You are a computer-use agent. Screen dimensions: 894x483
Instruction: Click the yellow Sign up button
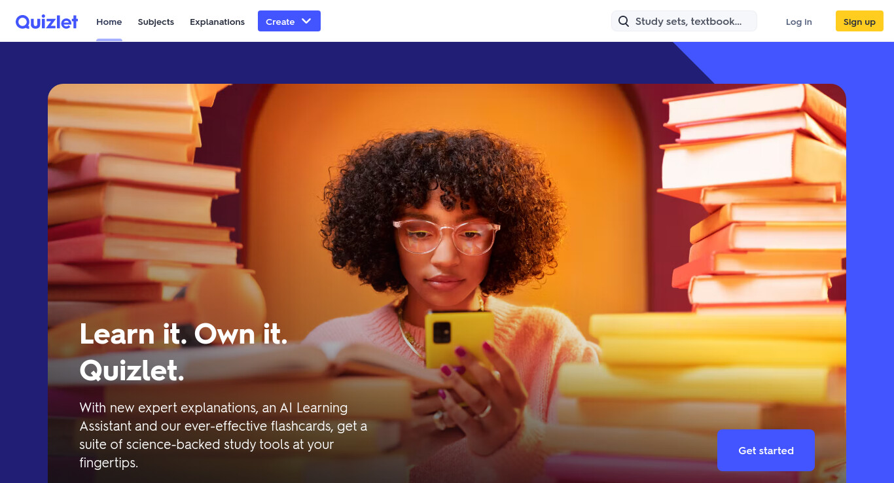point(859,21)
